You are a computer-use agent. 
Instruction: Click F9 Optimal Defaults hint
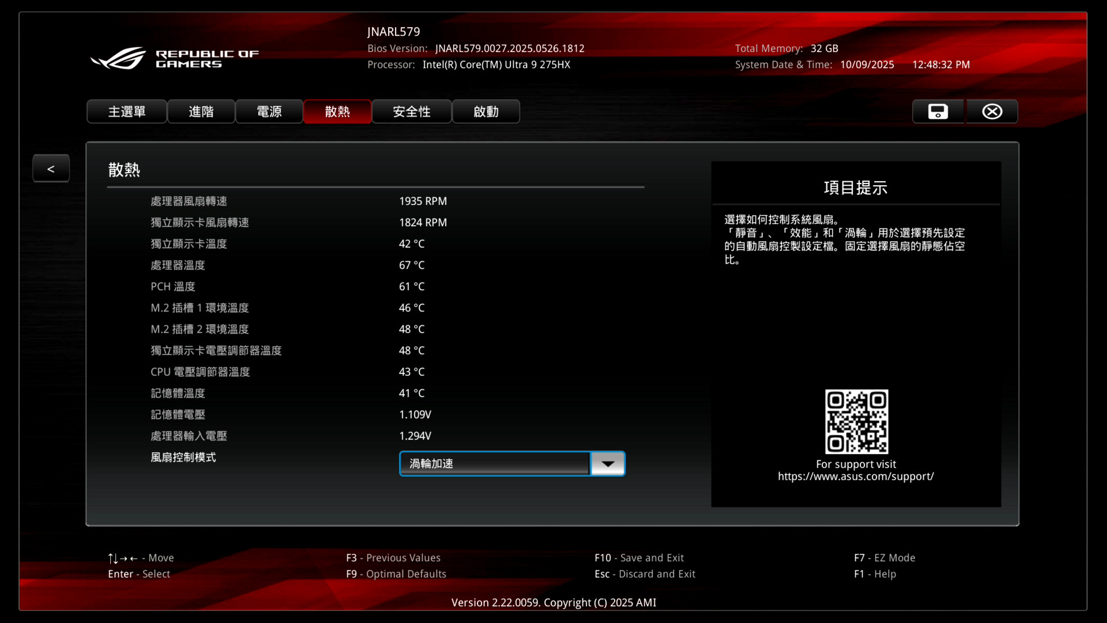(x=396, y=574)
